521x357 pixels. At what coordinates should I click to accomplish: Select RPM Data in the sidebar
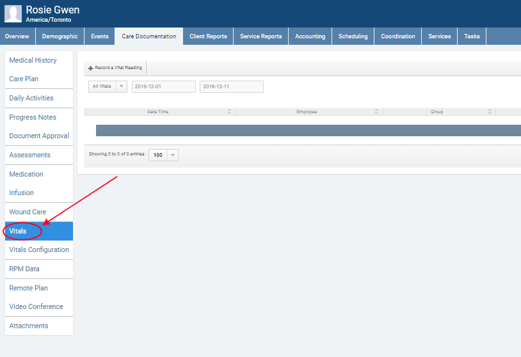(24, 269)
